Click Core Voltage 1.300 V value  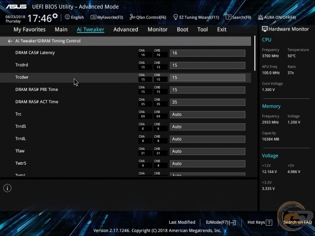[268, 89]
